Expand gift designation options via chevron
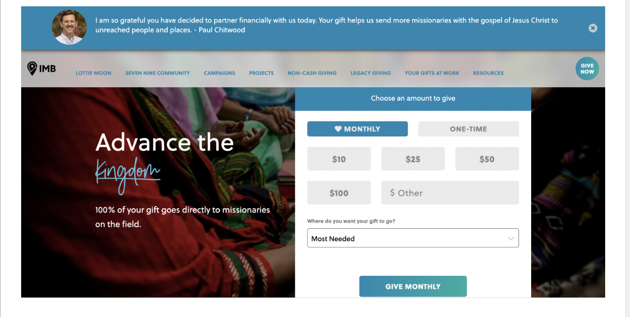Viewport: 630px width, 317px height. 511,238
